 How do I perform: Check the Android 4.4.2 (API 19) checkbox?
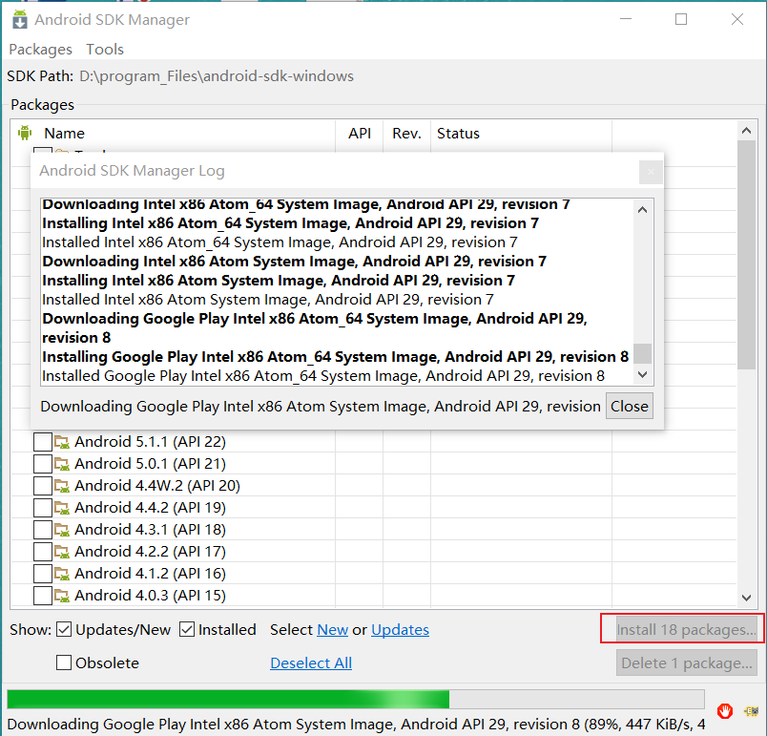43,508
